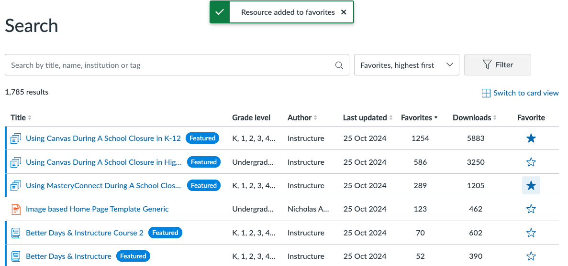
Task: Click the book icon beside Better Days Course 2
Action: point(16,233)
